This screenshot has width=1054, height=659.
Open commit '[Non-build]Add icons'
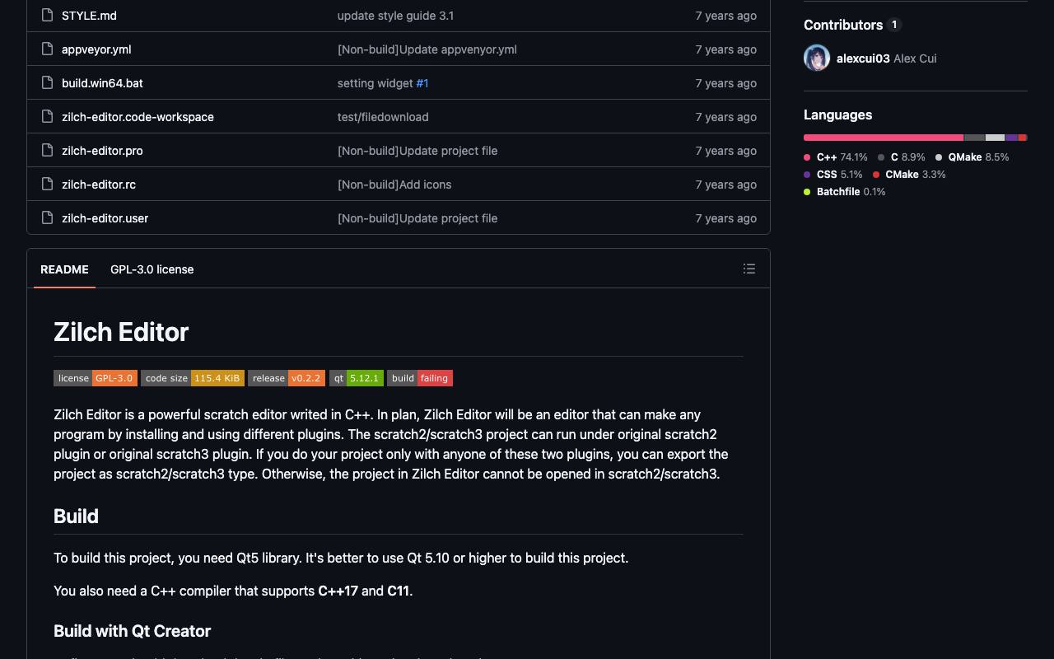[394, 185]
